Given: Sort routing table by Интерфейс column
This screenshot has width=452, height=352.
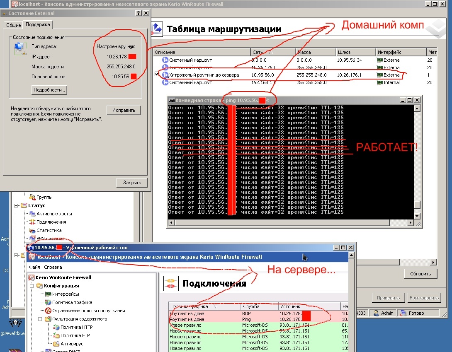Looking at the screenshot, I should [401, 52].
